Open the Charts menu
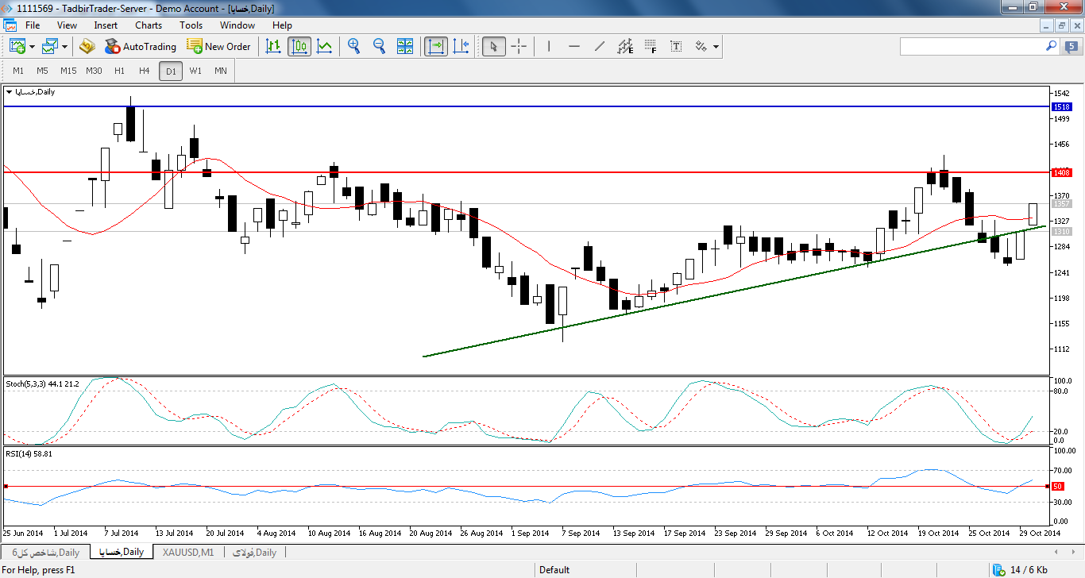The width and height of the screenshot is (1085, 578). 149,25
